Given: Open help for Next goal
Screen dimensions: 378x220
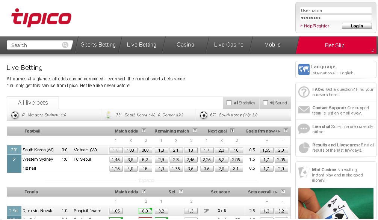Looking at the screenshot, I should 232,131.
